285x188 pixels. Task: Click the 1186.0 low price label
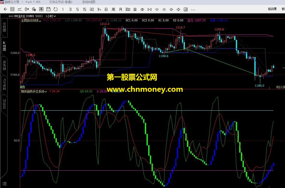click(259, 85)
